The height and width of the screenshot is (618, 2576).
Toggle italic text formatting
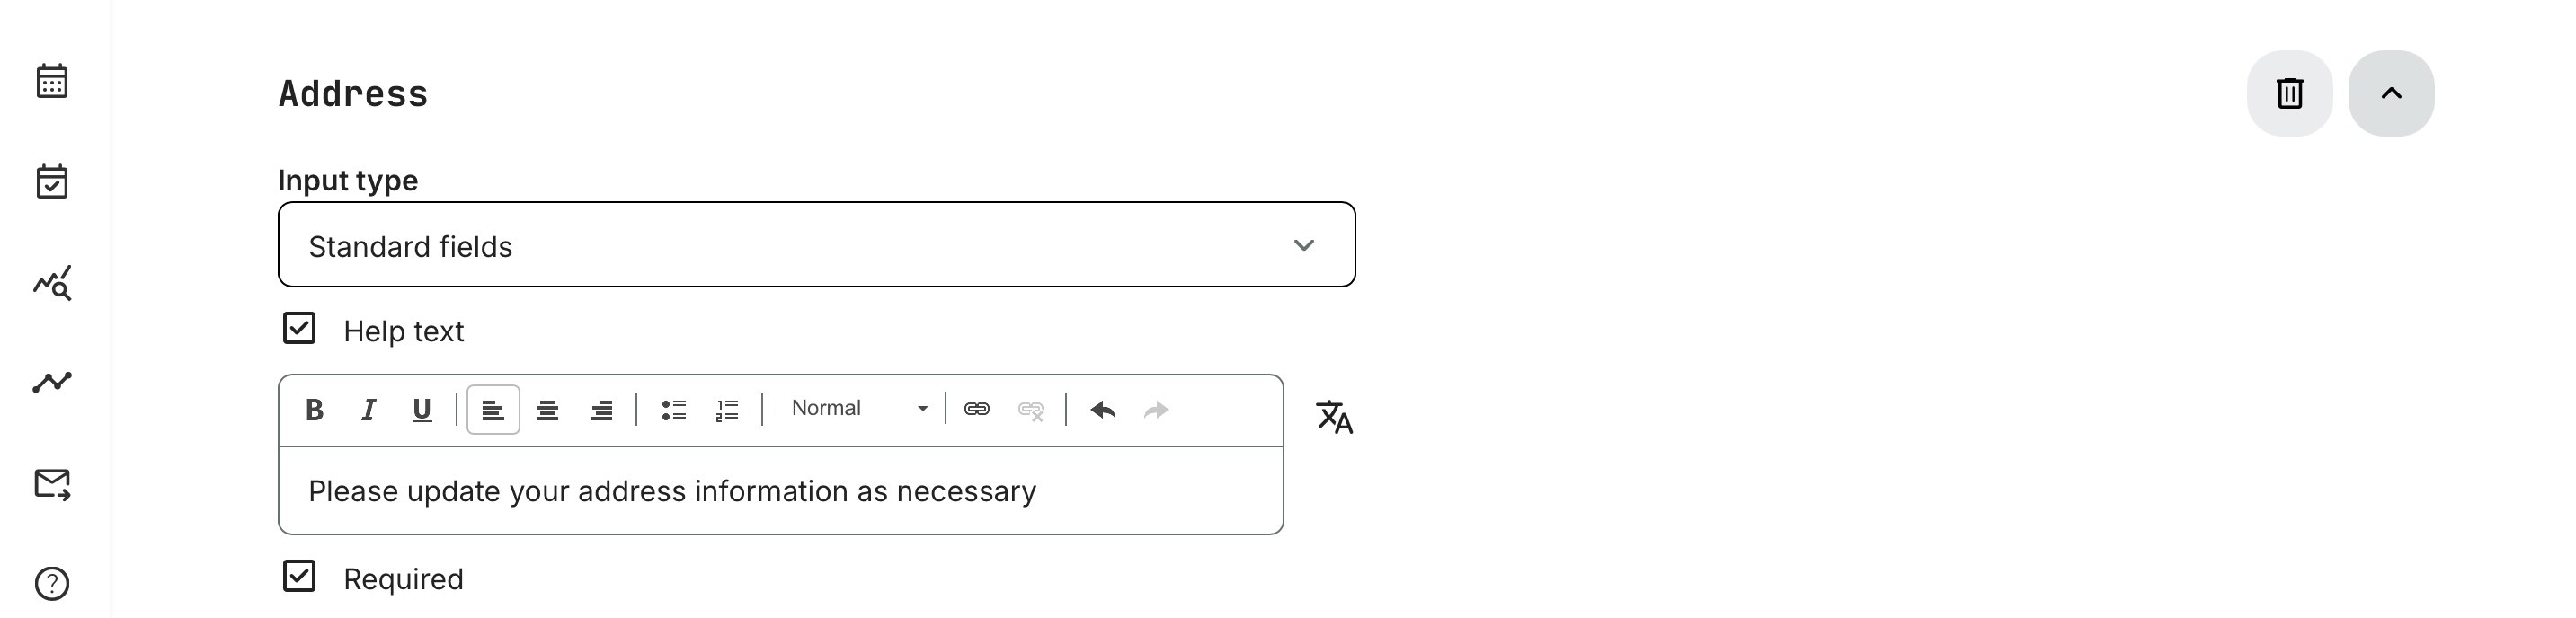pos(368,410)
